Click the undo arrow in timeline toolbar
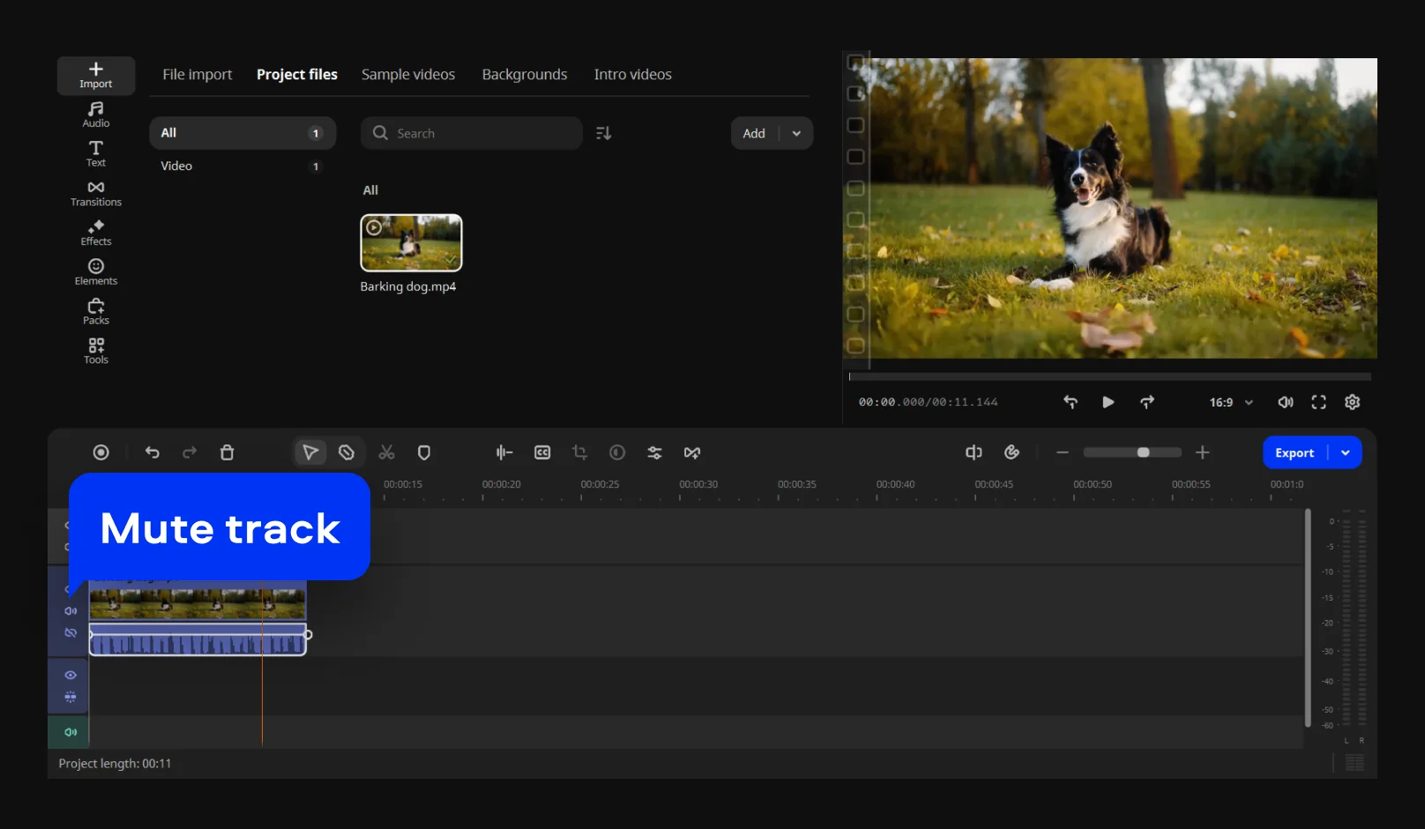The image size is (1425, 829). (x=153, y=452)
